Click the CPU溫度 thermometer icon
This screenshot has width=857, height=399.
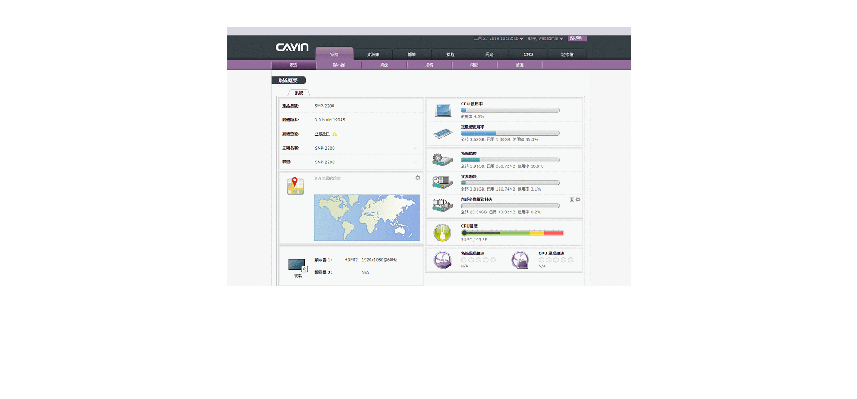click(x=442, y=233)
